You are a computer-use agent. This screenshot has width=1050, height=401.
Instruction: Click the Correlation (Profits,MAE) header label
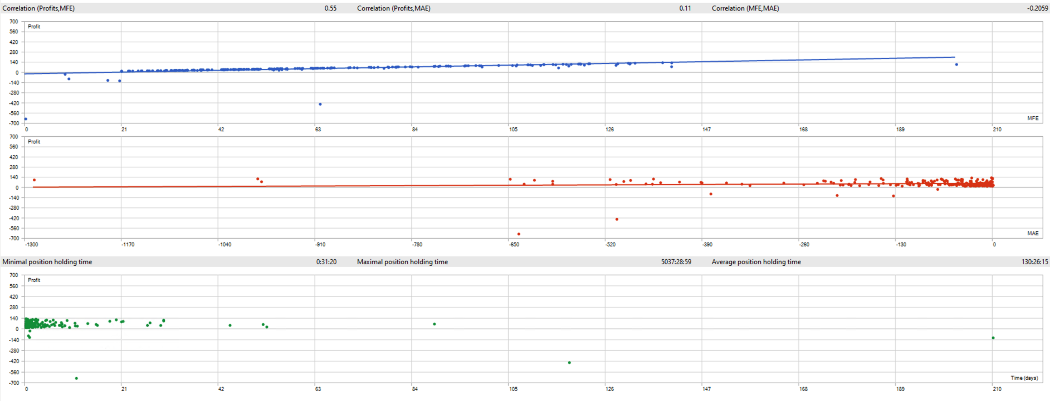[393, 8]
